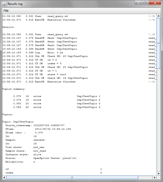The width and height of the screenshot is (163, 182).
Task: Click the 'OsplTestTopic 4' summary row
Action: coord(57,107)
